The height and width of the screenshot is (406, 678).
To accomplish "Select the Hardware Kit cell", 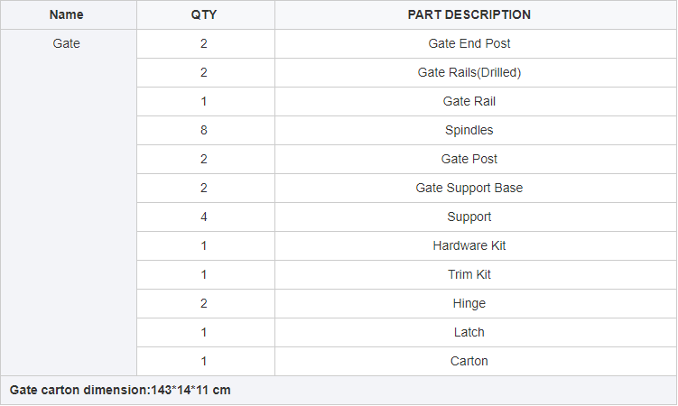I will click(x=469, y=245).
